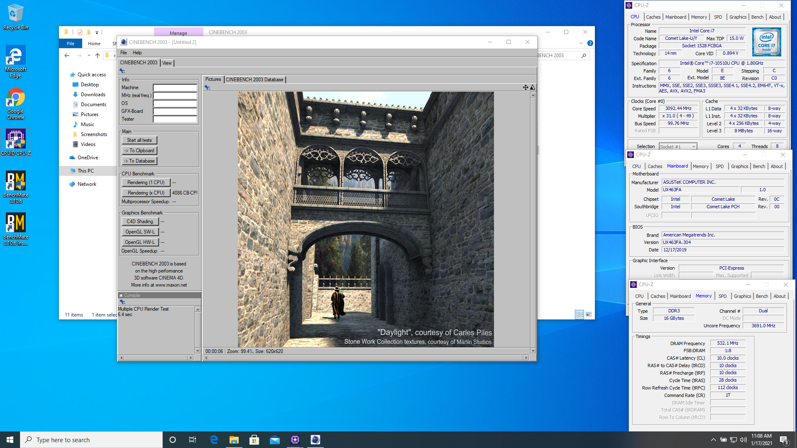The height and width of the screenshot is (448, 797).
Task: Run the Rendering (1 CPU) benchmark
Action: (x=146, y=183)
